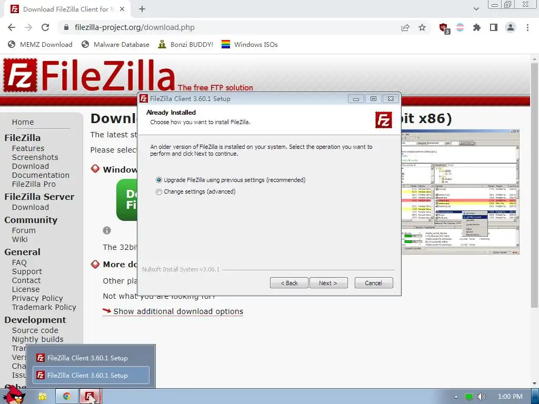Select highlighted FileZilla Client 3.60.1 Setup preview
This screenshot has width=539, height=404.
(x=91, y=375)
